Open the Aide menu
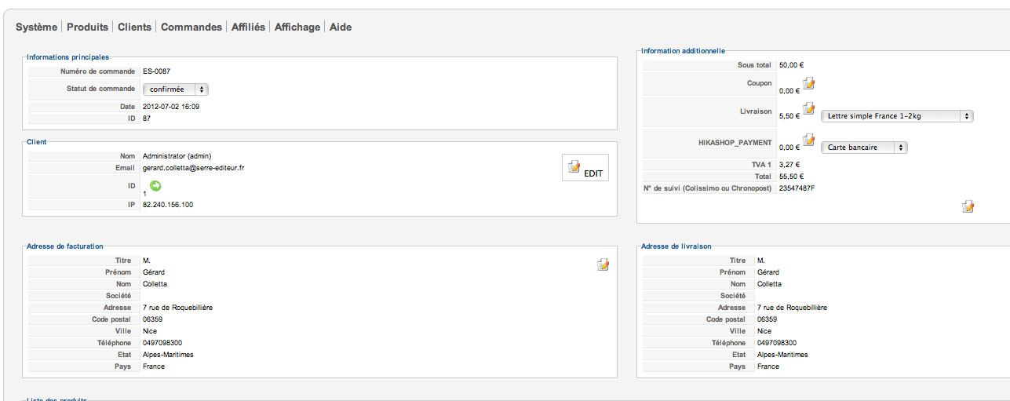The width and height of the screenshot is (1010, 401). pyautogui.click(x=341, y=27)
